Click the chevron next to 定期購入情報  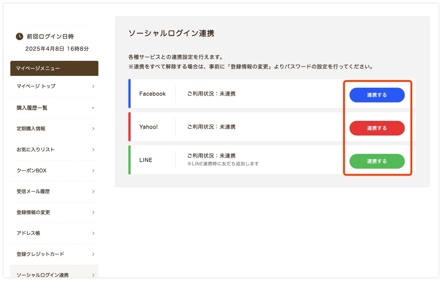point(93,129)
